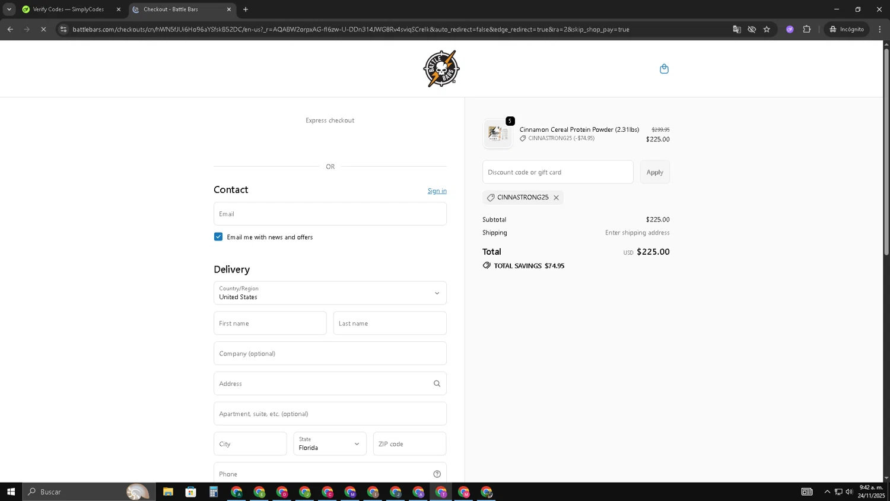Click the translate page icon
890x501 pixels.
[x=736, y=29]
